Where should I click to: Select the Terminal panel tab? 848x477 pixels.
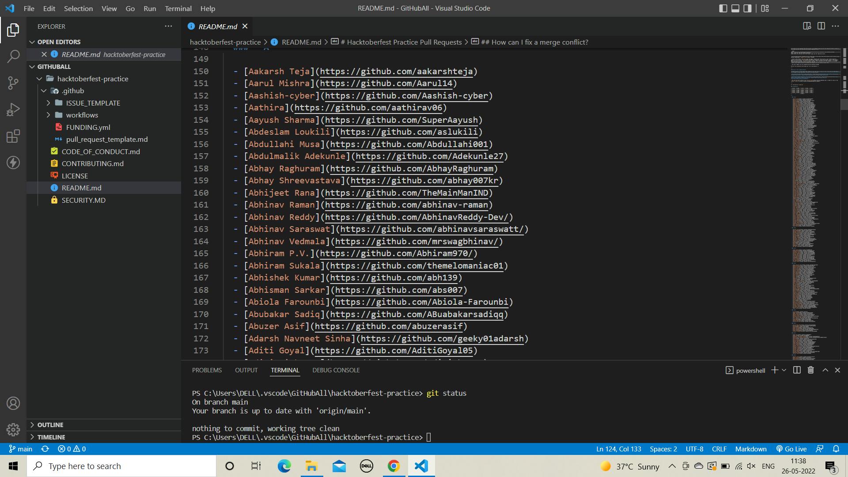tap(285, 370)
